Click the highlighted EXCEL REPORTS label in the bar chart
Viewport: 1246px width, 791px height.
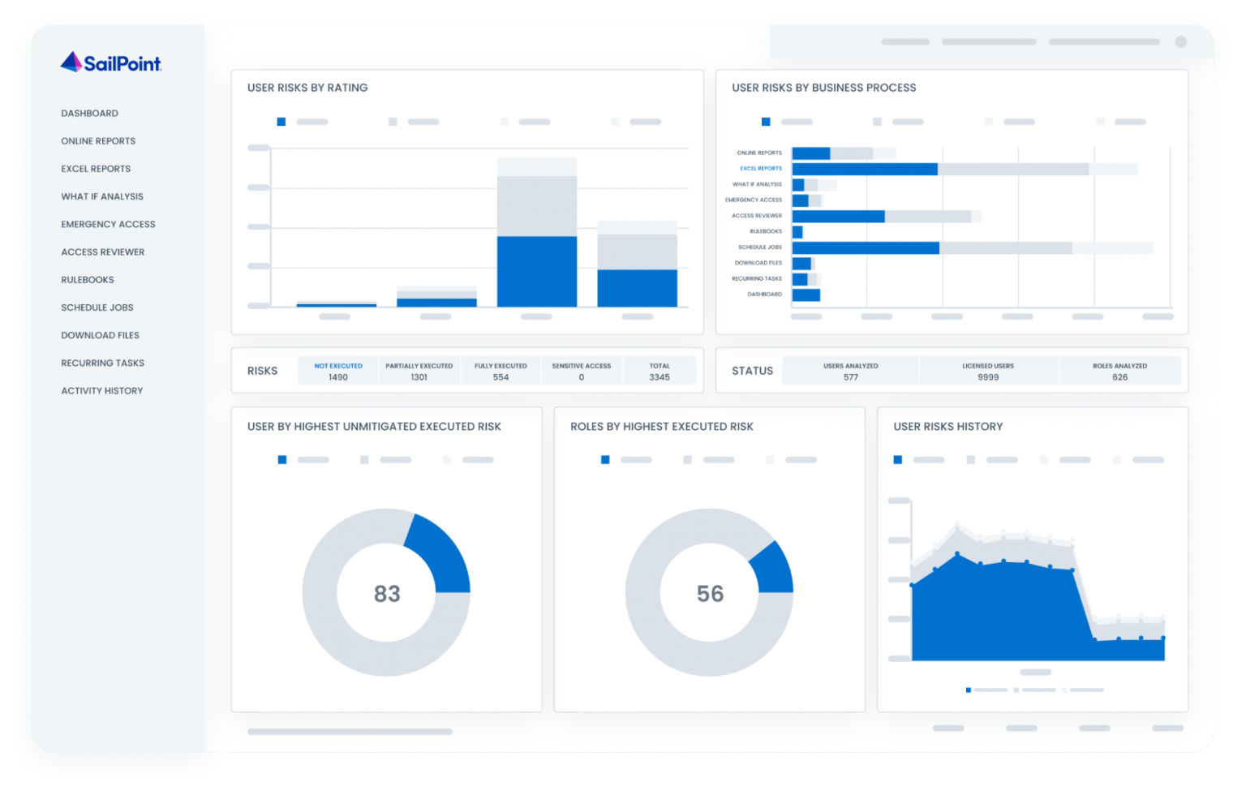pos(759,168)
